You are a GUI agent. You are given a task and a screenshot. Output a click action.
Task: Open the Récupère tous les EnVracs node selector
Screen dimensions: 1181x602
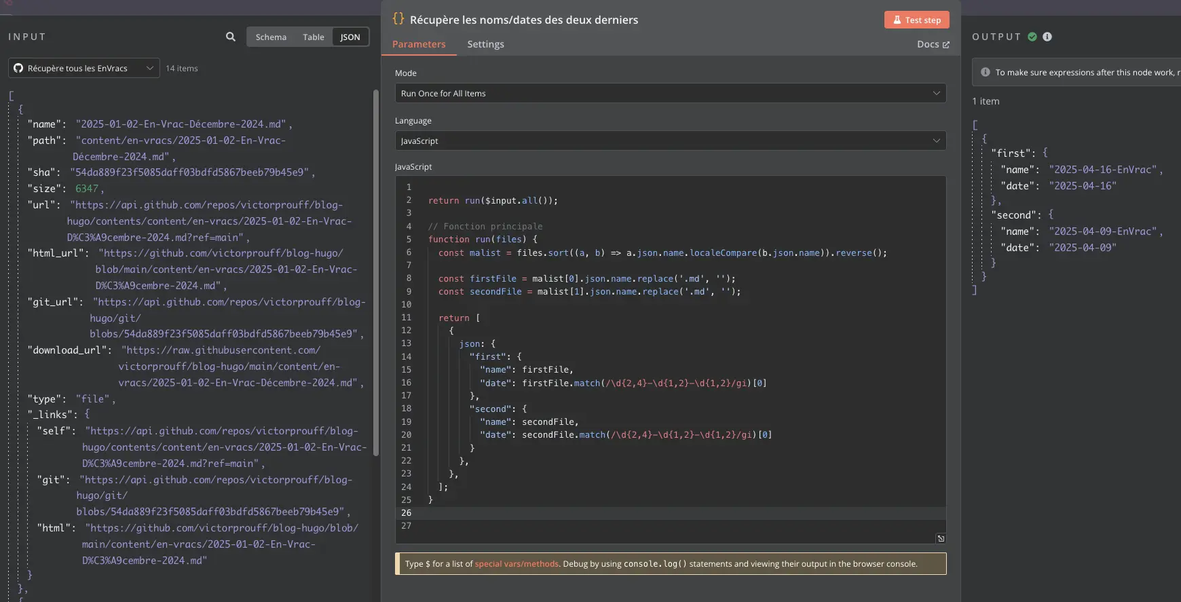(x=84, y=68)
